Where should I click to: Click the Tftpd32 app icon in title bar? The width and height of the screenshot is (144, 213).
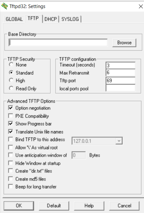tap(4, 6)
